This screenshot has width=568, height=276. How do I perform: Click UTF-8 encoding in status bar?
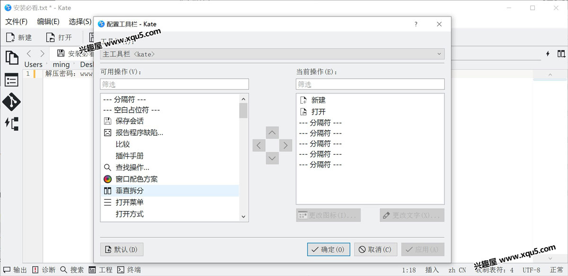click(531, 270)
